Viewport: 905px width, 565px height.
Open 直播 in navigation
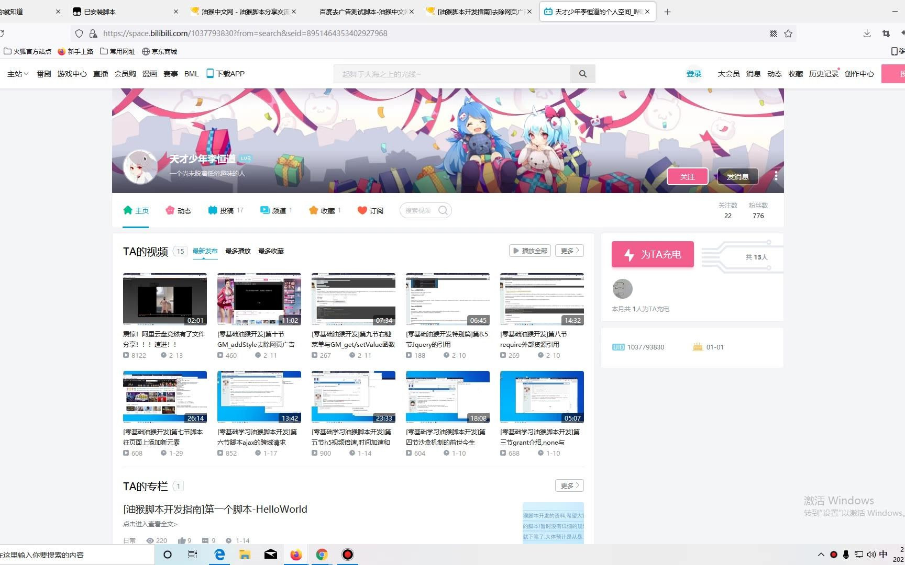pos(101,74)
